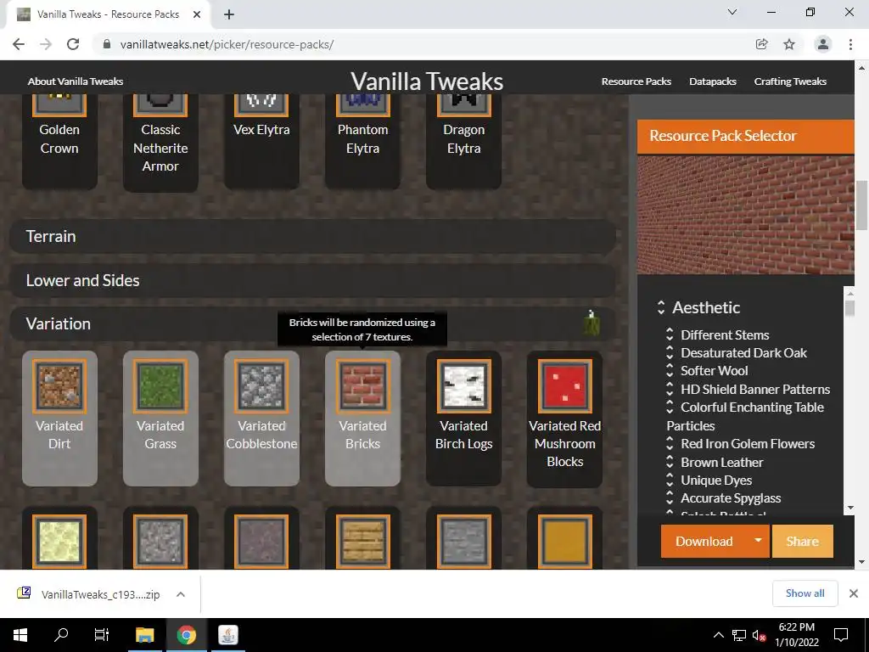Open the Resource Packs nav link
This screenshot has height=652, width=869.
click(x=636, y=81)
